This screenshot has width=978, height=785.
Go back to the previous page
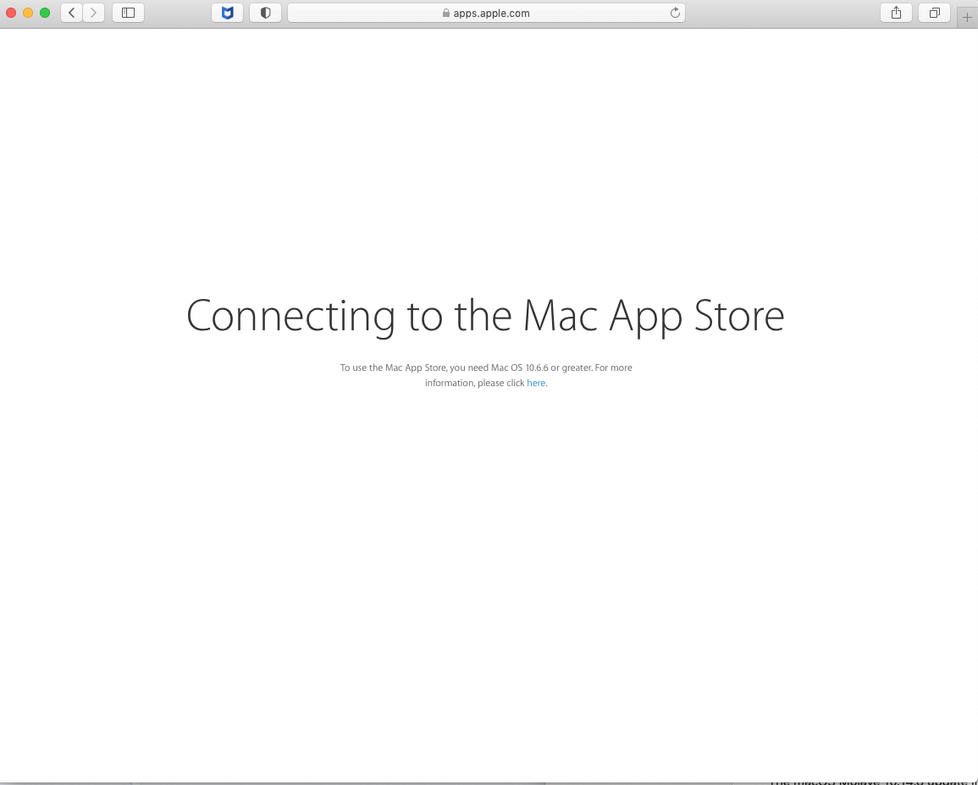tap(71, 13)
